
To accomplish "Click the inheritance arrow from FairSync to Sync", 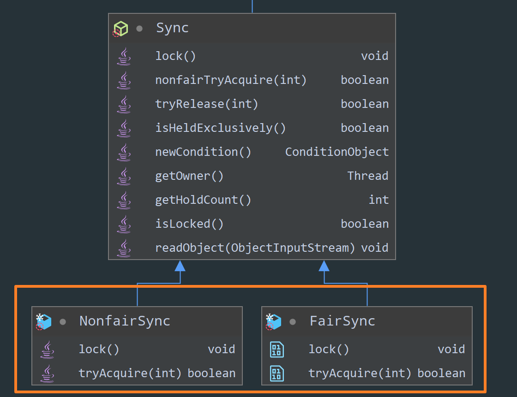I will point(324,266).
